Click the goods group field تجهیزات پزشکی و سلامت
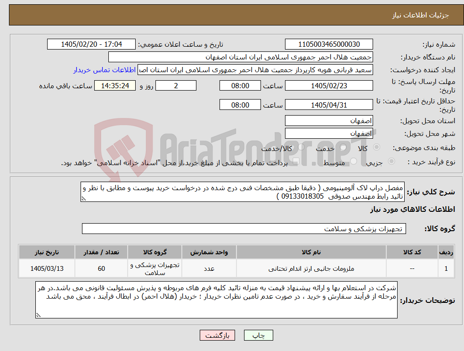 point(244,228)
